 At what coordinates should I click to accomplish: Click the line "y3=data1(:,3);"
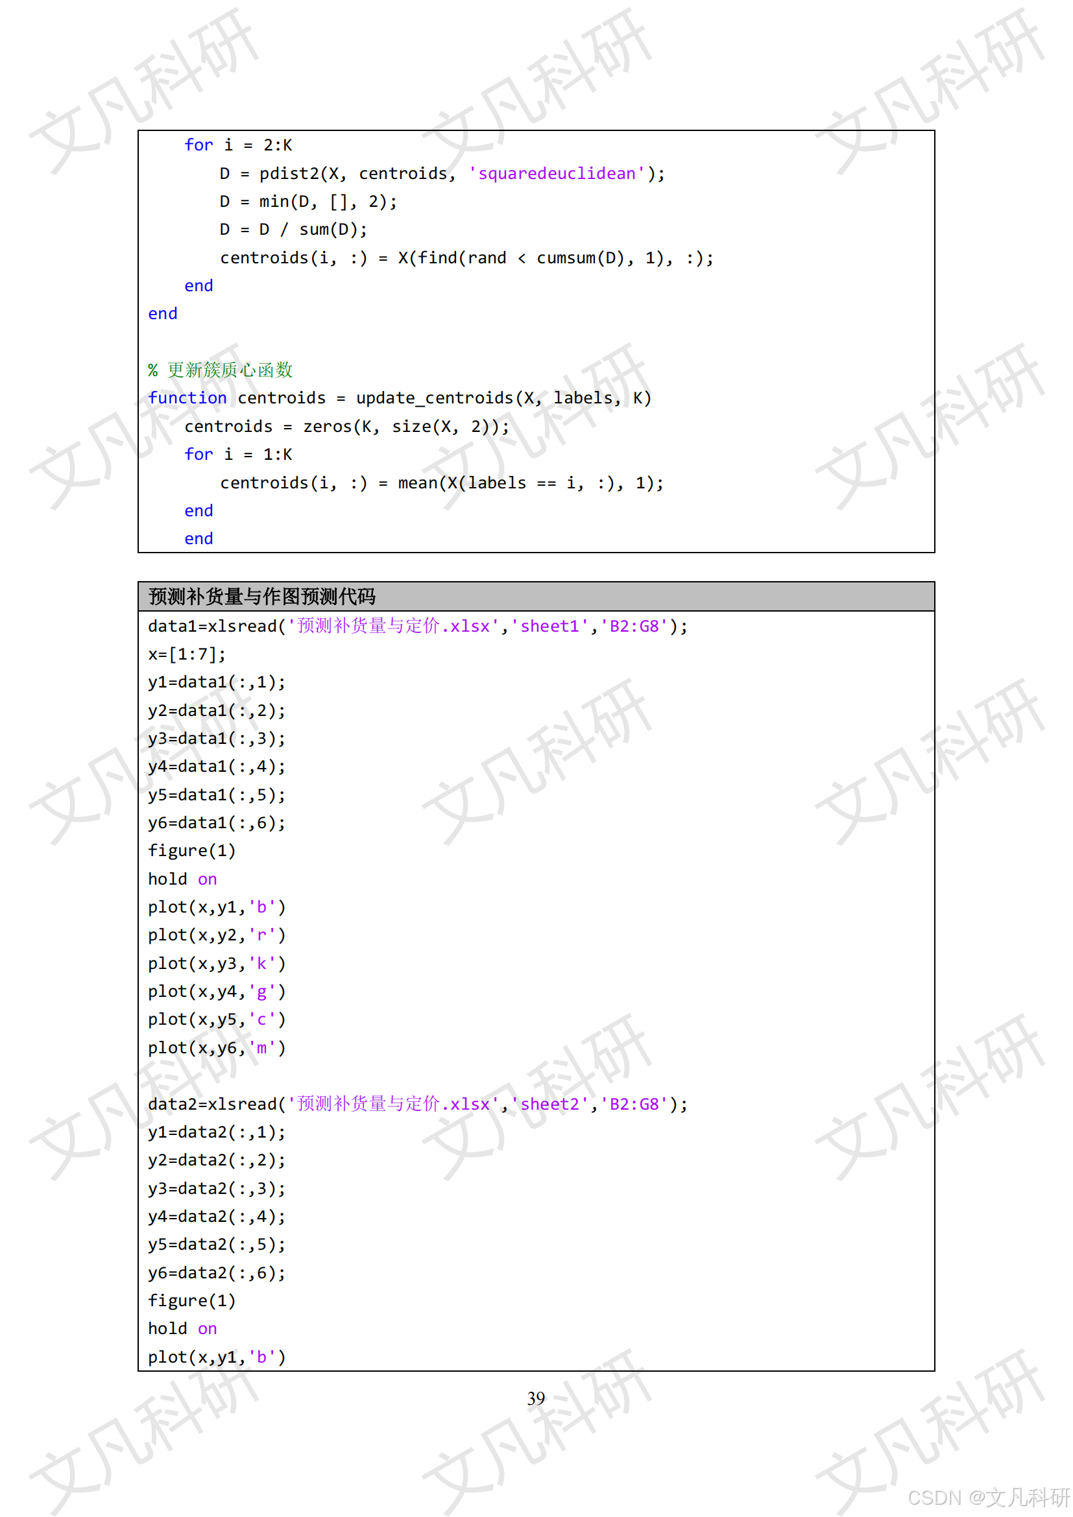[x=217, y=738]
